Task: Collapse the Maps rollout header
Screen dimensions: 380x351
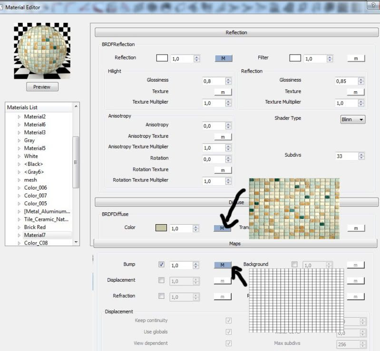Action: click(235, 244)
